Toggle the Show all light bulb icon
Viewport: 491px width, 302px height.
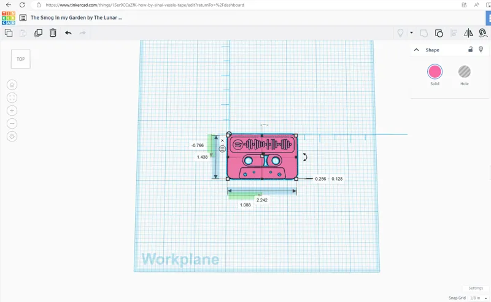coord(400,33)
